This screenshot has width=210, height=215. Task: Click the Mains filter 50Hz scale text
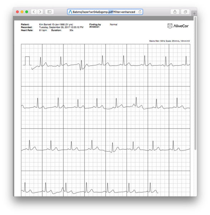tap(170, 41)
